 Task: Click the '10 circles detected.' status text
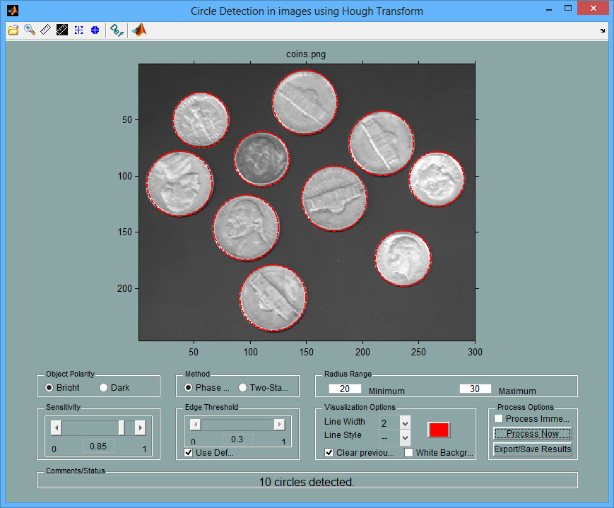pyautogui.click(x=307, y=482)
